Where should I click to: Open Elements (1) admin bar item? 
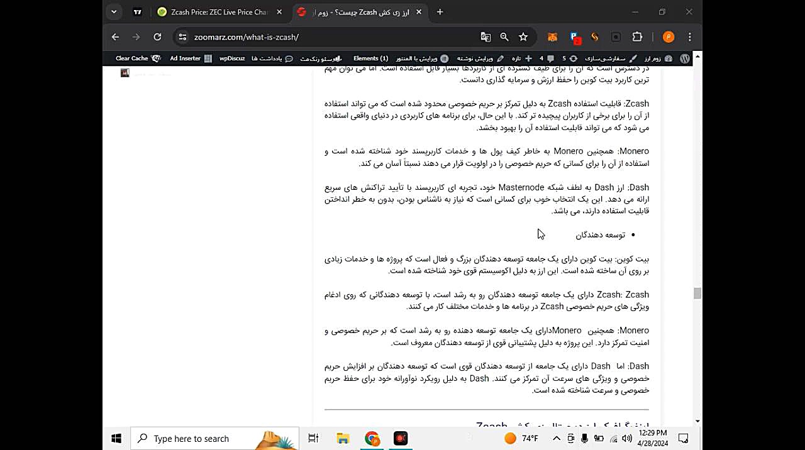[x=371, y=58]
